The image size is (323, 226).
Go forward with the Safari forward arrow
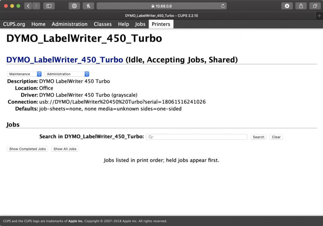pyautogui.click(x=36, y=6)
